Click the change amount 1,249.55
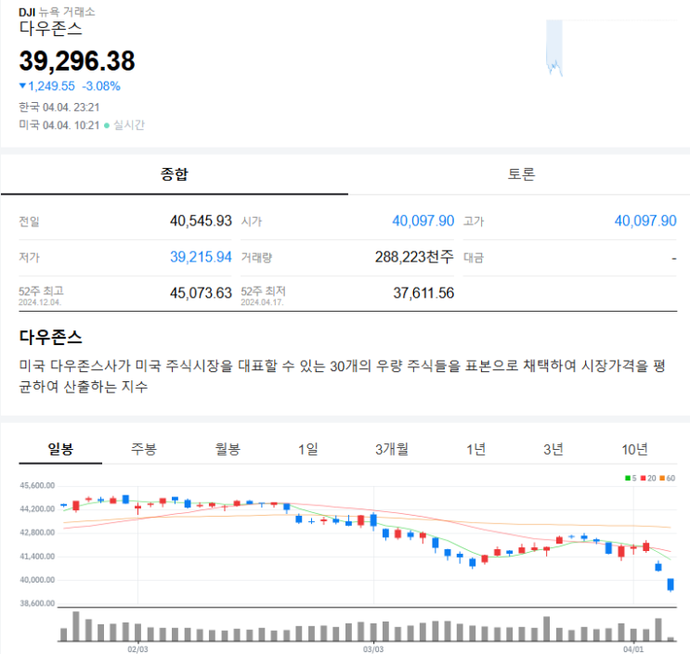690x654 pixels. (x=51, y=85)
